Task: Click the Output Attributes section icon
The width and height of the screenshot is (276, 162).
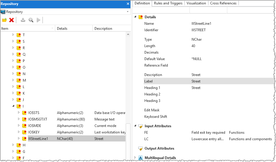Action: click(141, 148)
